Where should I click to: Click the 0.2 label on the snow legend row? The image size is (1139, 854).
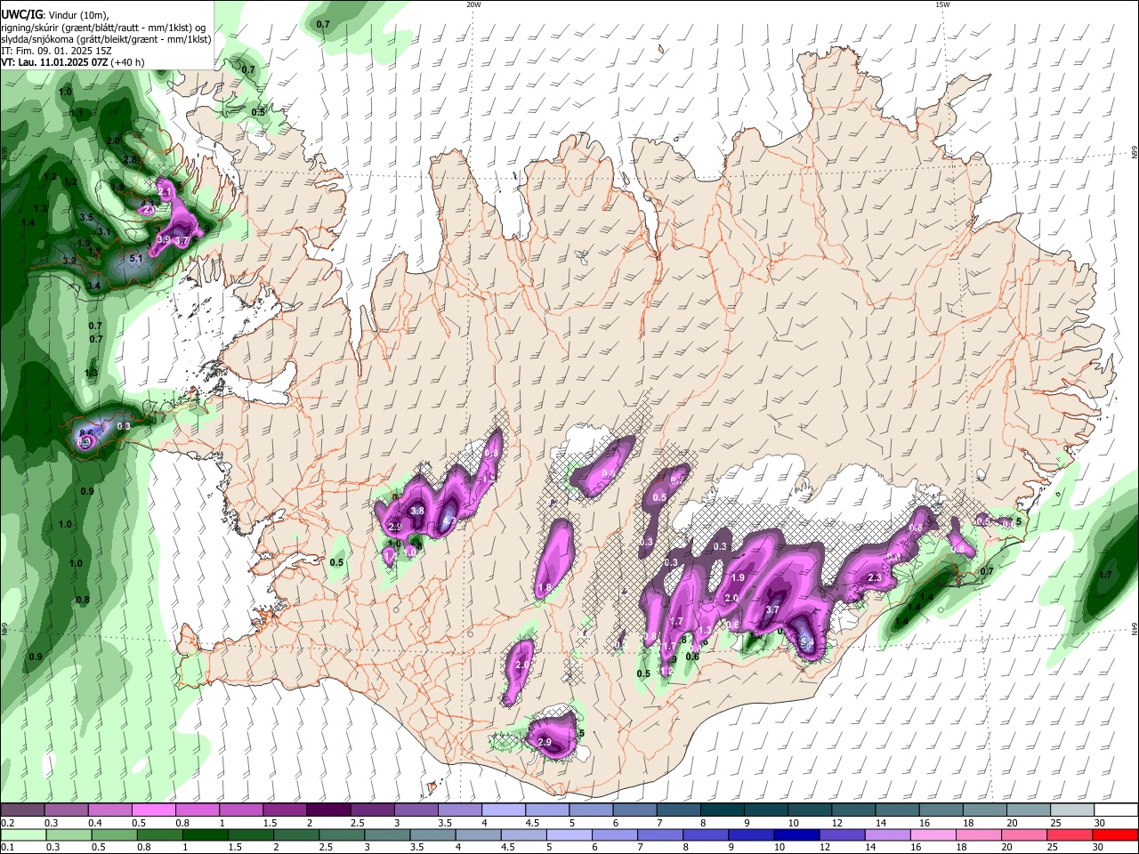click(6, 823)
